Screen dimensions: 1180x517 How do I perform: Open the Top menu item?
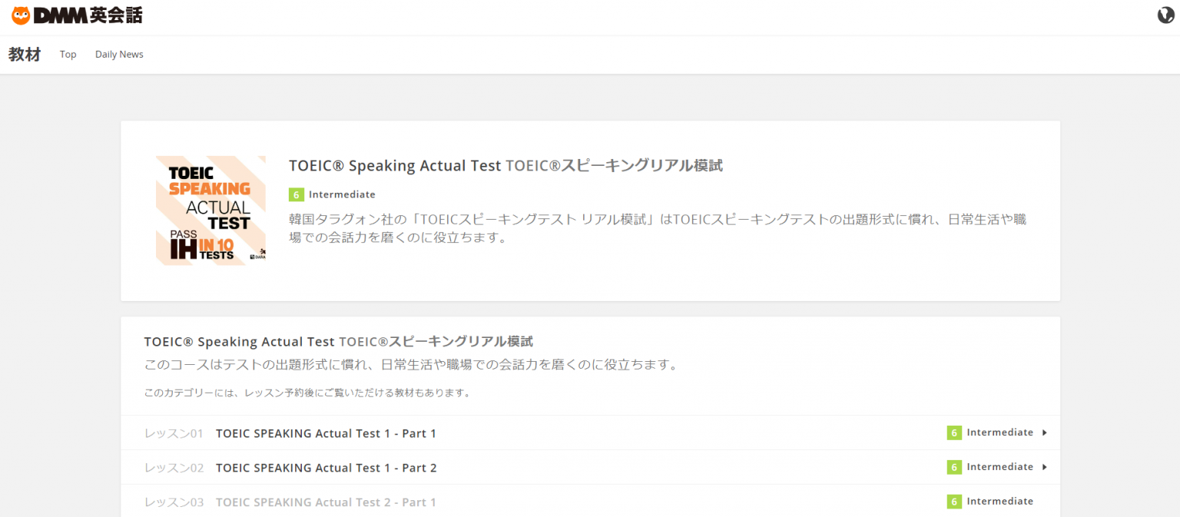click(68, 55)
